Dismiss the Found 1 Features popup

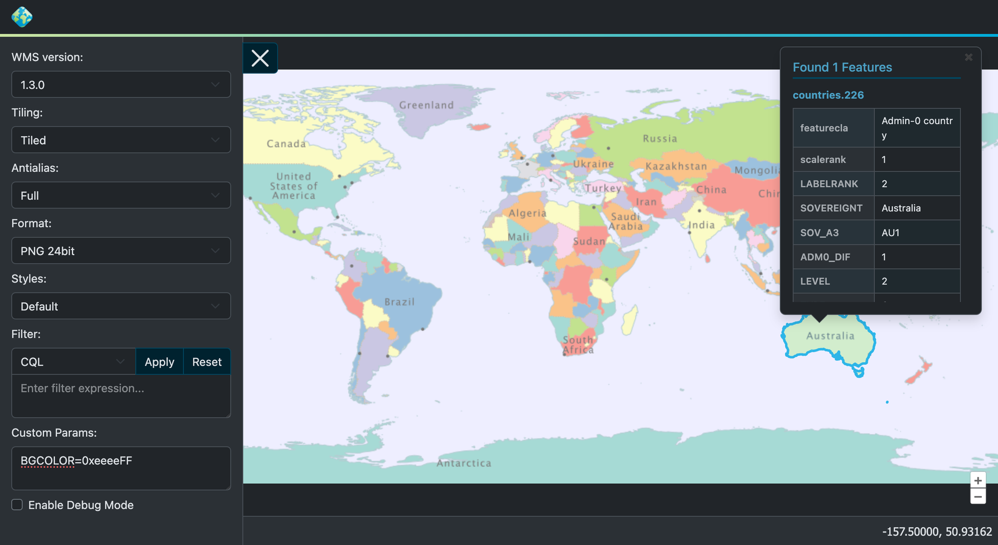[x=968, y=57]
